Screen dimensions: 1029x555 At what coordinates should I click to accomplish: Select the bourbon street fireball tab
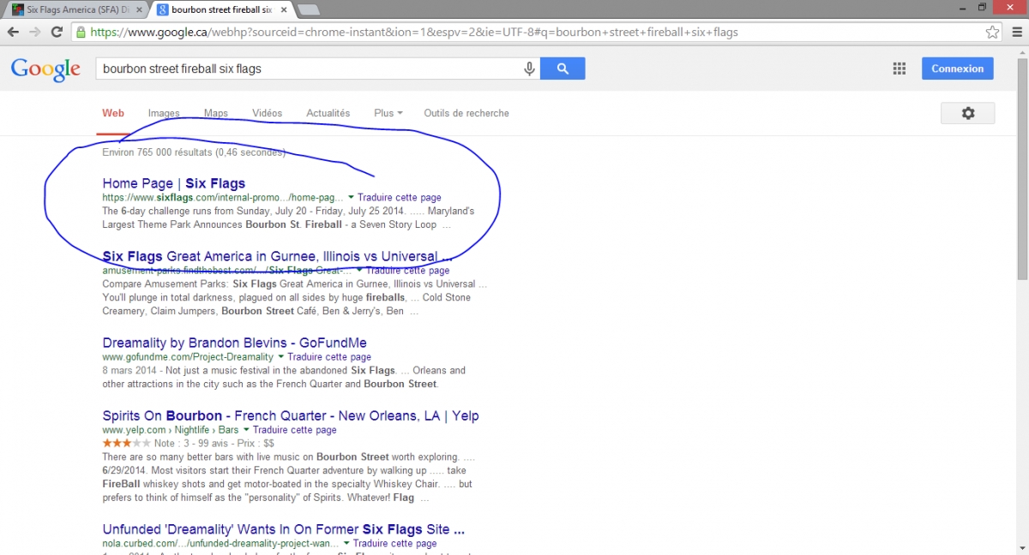[221, 10]
